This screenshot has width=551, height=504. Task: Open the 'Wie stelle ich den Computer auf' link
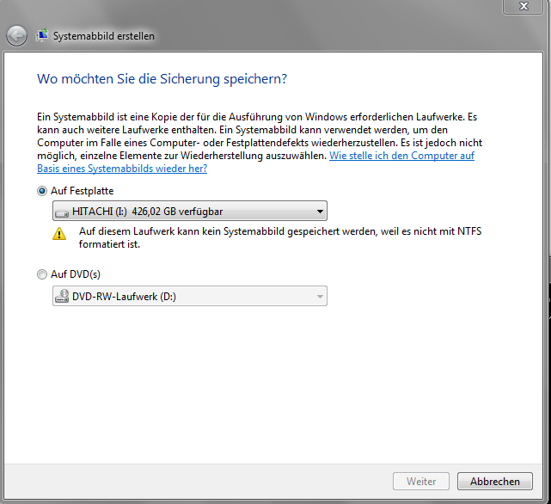pos(401,156)
